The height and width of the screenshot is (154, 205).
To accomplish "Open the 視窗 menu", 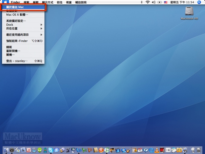I will (x=69, y=2).
